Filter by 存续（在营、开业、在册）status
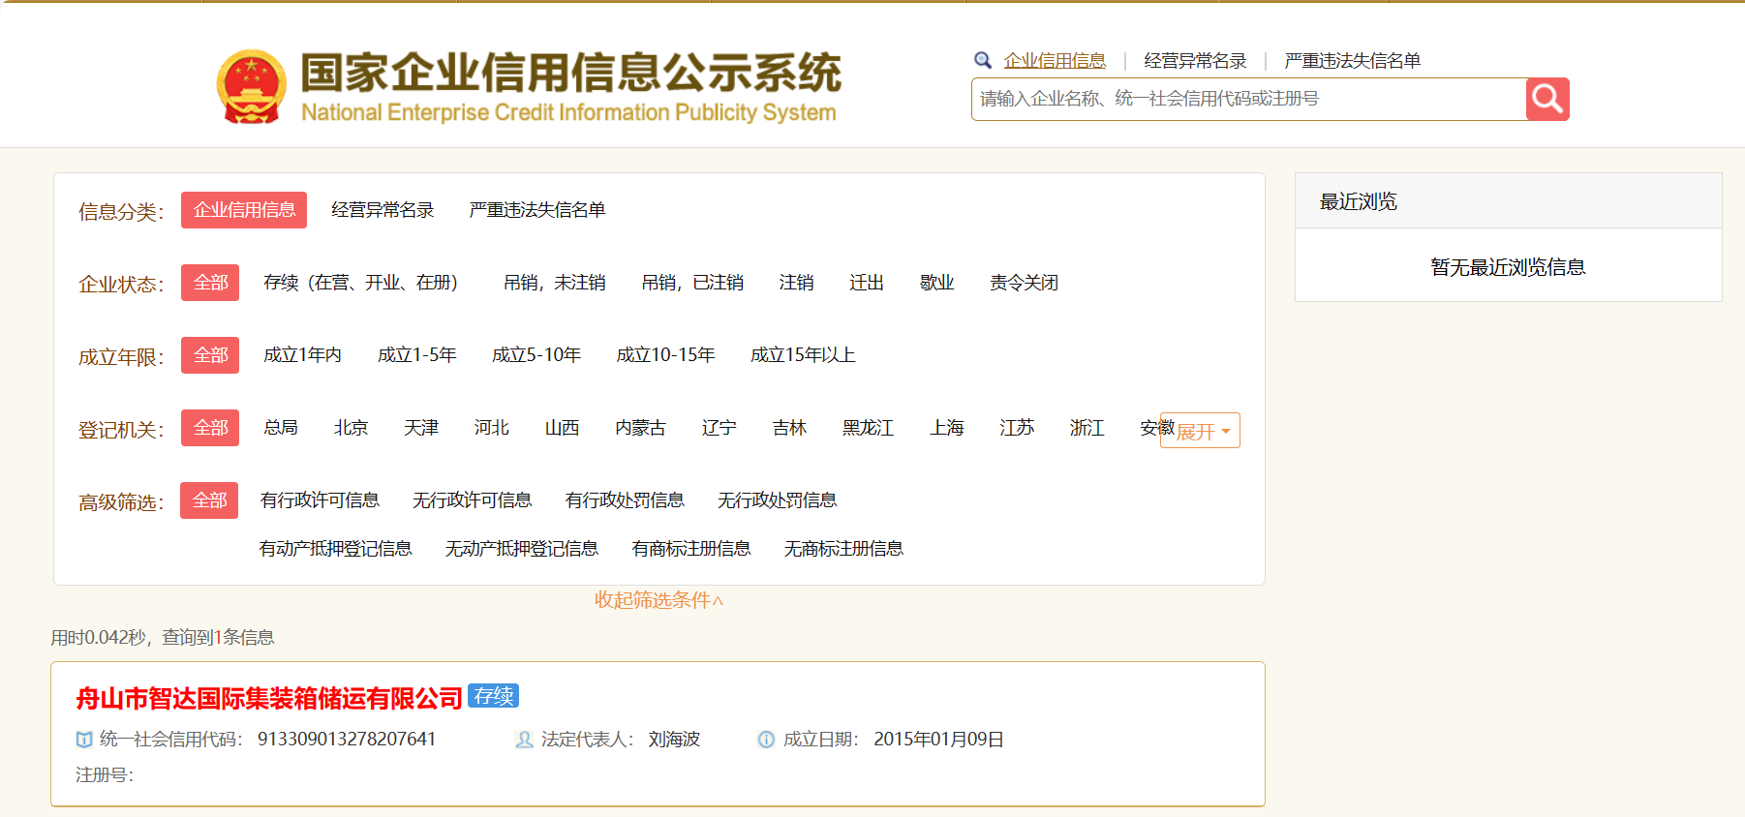The height and width of the screenshot is (817, 1745). [360, 283]
